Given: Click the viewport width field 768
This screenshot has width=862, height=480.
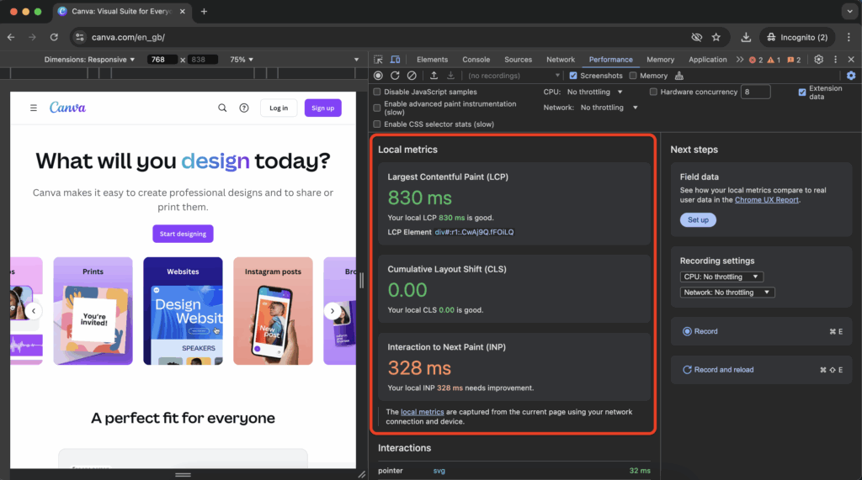Looking at the screenshot, I should (x=162, y=60).
